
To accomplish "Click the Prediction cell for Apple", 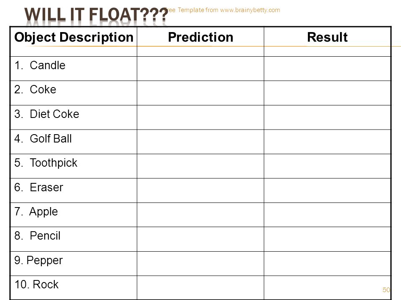I will [x=200, y=215].
